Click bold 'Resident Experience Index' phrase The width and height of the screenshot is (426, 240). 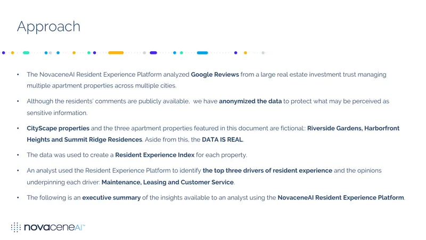coord(154,155)
